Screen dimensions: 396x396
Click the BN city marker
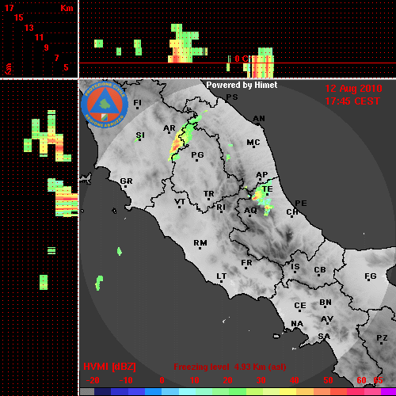325,307
